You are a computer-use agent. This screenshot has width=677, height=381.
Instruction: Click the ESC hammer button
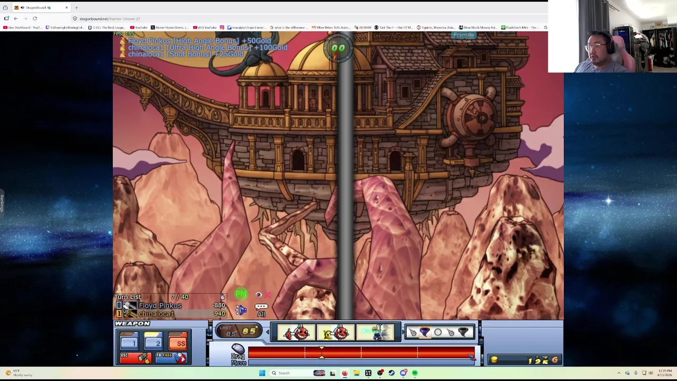[x=135, y=358]
